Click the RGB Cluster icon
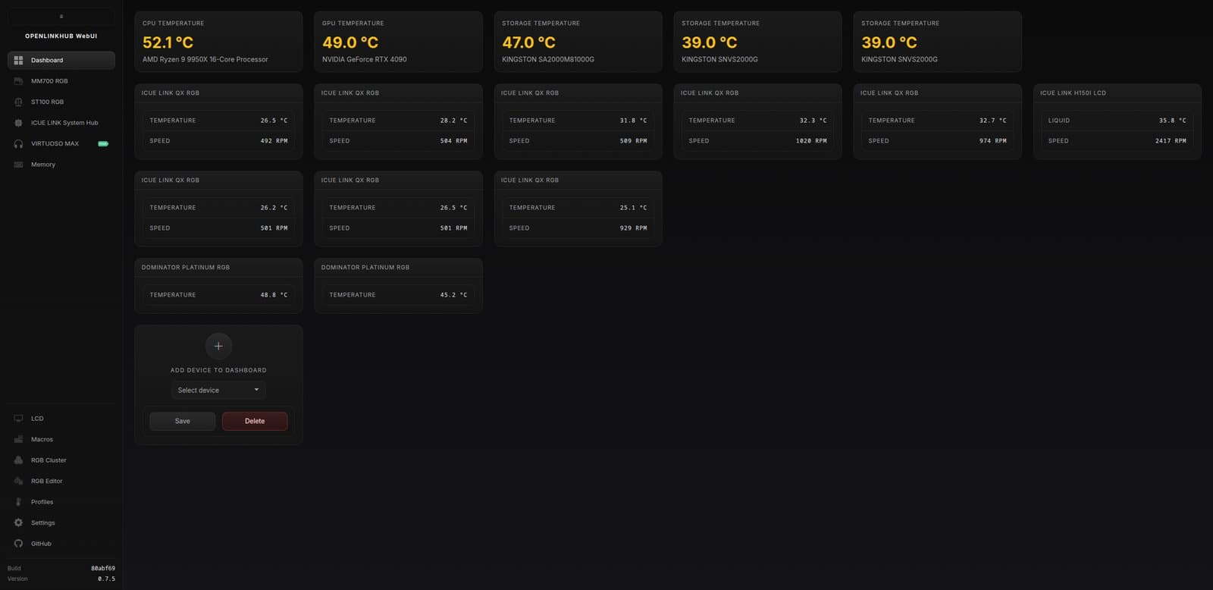This screenshot has height=590, width=1213. tap(18, 460)
